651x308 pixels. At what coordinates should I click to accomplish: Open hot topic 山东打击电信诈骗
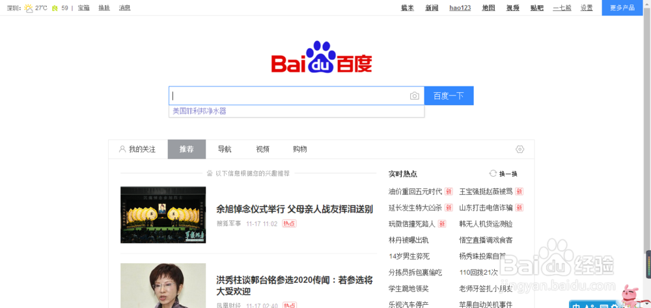486,208
